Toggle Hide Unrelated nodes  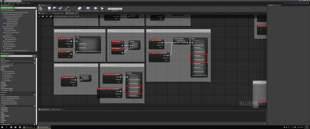pyautogui.click(x=68, y=8)
